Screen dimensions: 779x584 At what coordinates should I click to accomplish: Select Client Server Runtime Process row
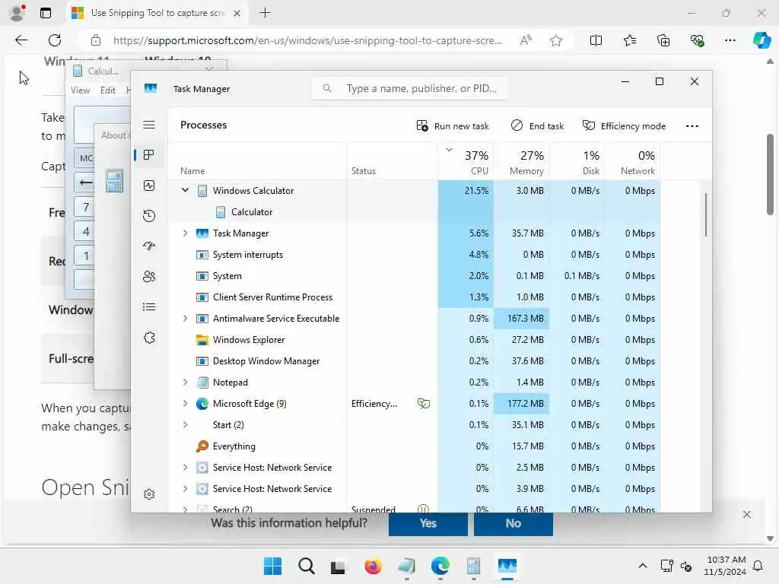[x=415, y=297]
